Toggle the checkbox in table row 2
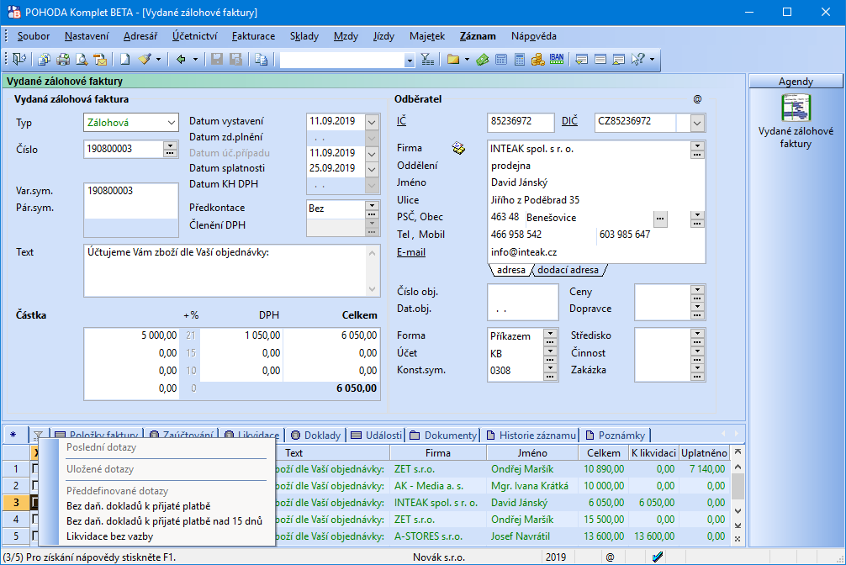846x565 pixels. (35, 485)
